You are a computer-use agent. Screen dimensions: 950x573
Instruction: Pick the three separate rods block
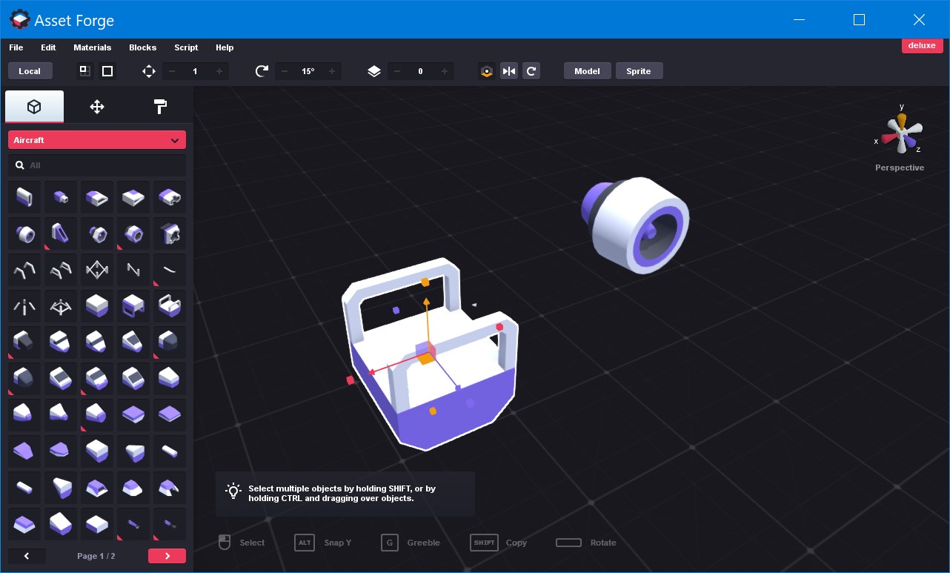pyautogui.click(x=24, y=306)
